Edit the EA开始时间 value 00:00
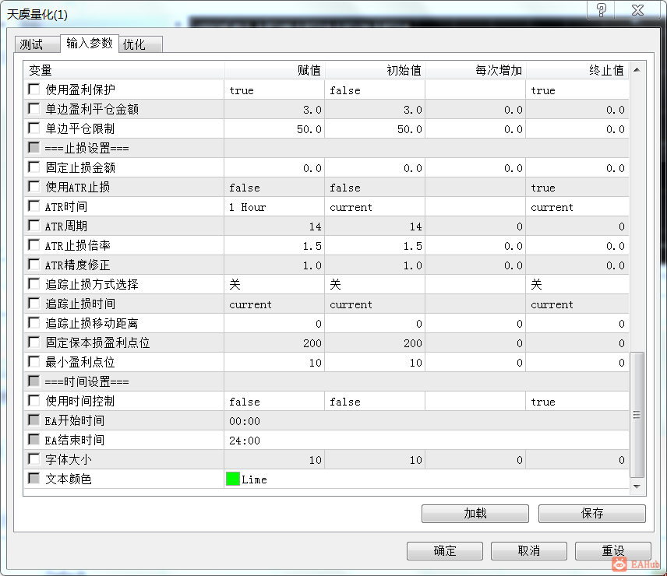Screen dimensions: 667x576 tap(426, 420)
